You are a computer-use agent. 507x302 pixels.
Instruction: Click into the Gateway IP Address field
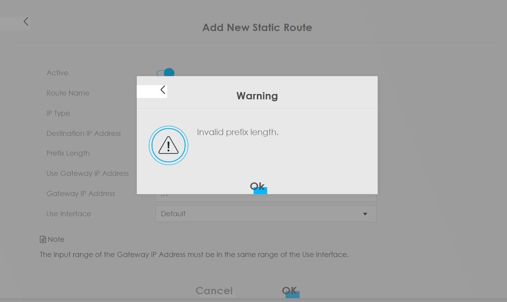[x=266, y=198]
